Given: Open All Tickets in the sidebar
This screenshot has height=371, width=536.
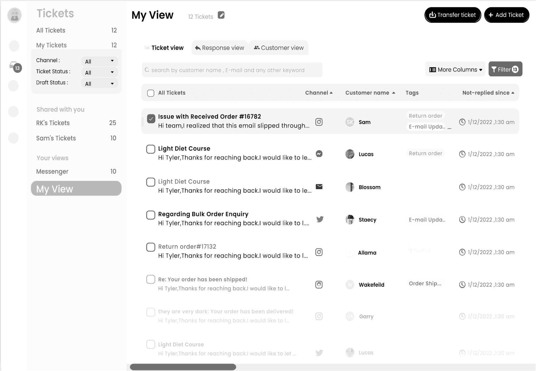Looking at the screenshot, I should tap(76, 30).
